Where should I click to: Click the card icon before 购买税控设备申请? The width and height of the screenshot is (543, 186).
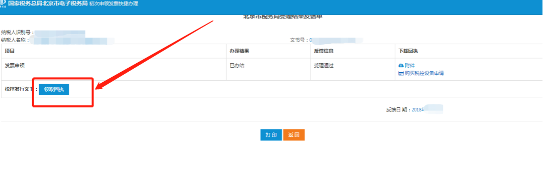pyautogui.click(x=401, y=73)
